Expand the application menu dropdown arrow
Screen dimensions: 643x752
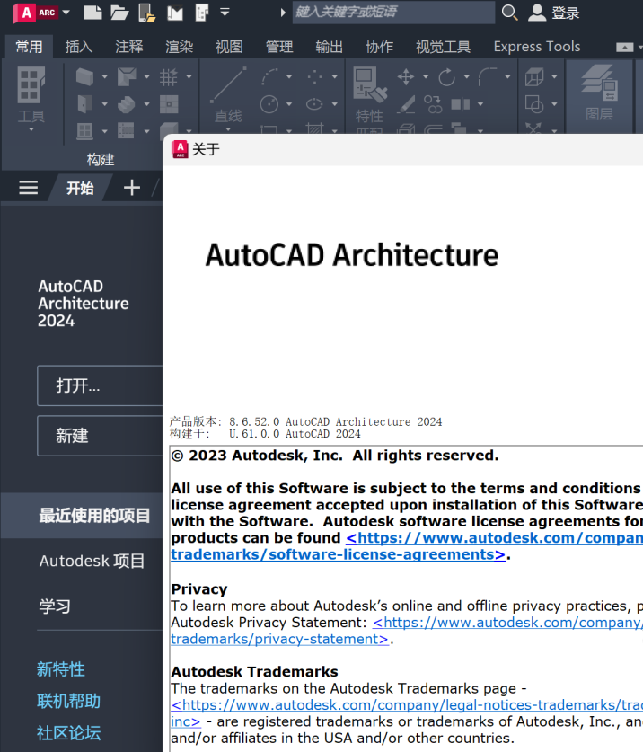click(x=66, y=13)
